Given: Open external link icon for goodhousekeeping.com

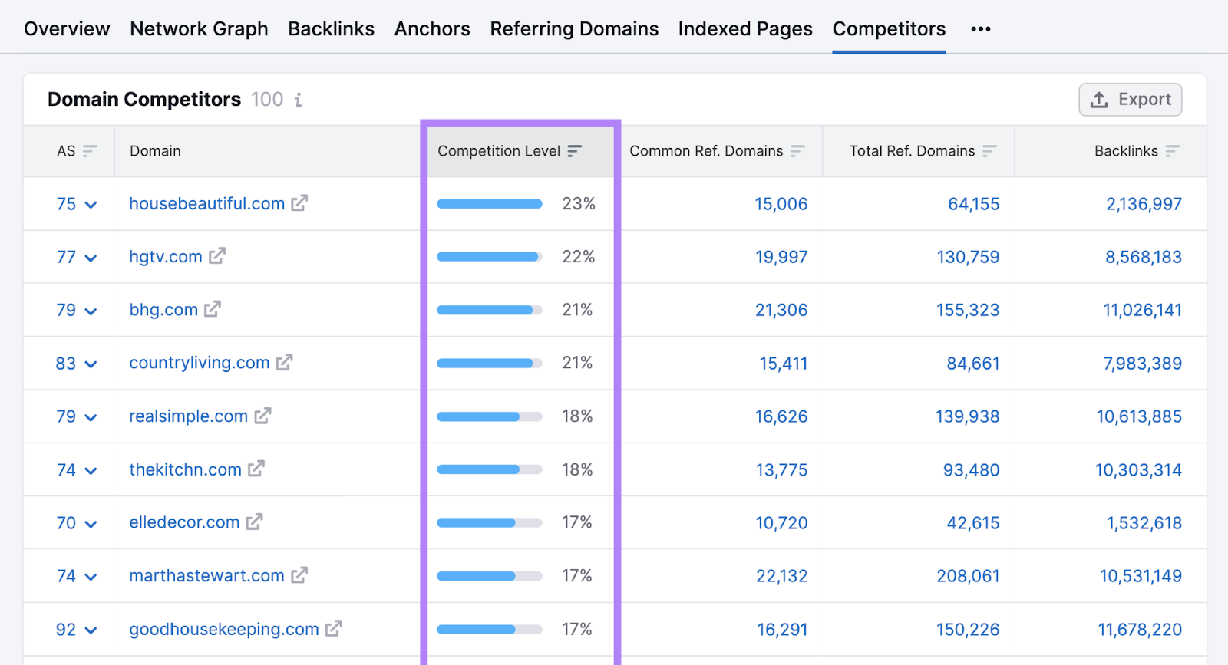Looking at the screenshot, I should [334, 629].
